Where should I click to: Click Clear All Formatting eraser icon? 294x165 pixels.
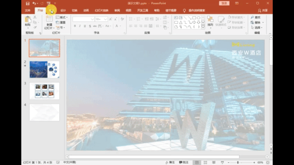click(122, 19)
